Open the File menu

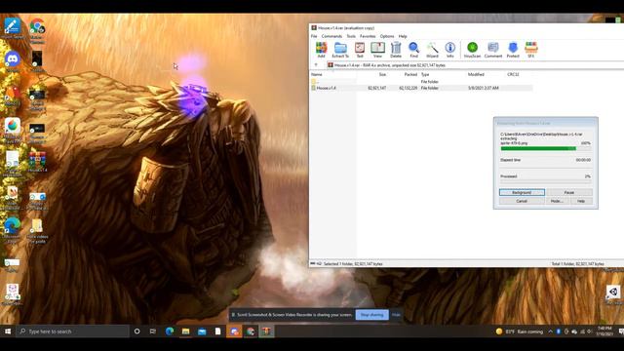pyautogui.click(x=314, y=36)
